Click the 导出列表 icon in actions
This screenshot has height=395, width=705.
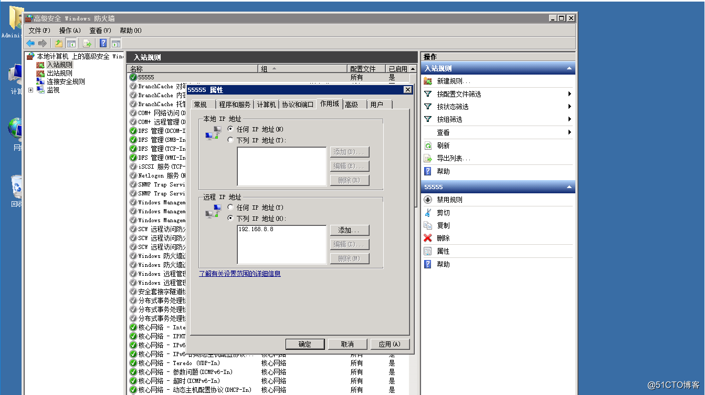point(428,158)
